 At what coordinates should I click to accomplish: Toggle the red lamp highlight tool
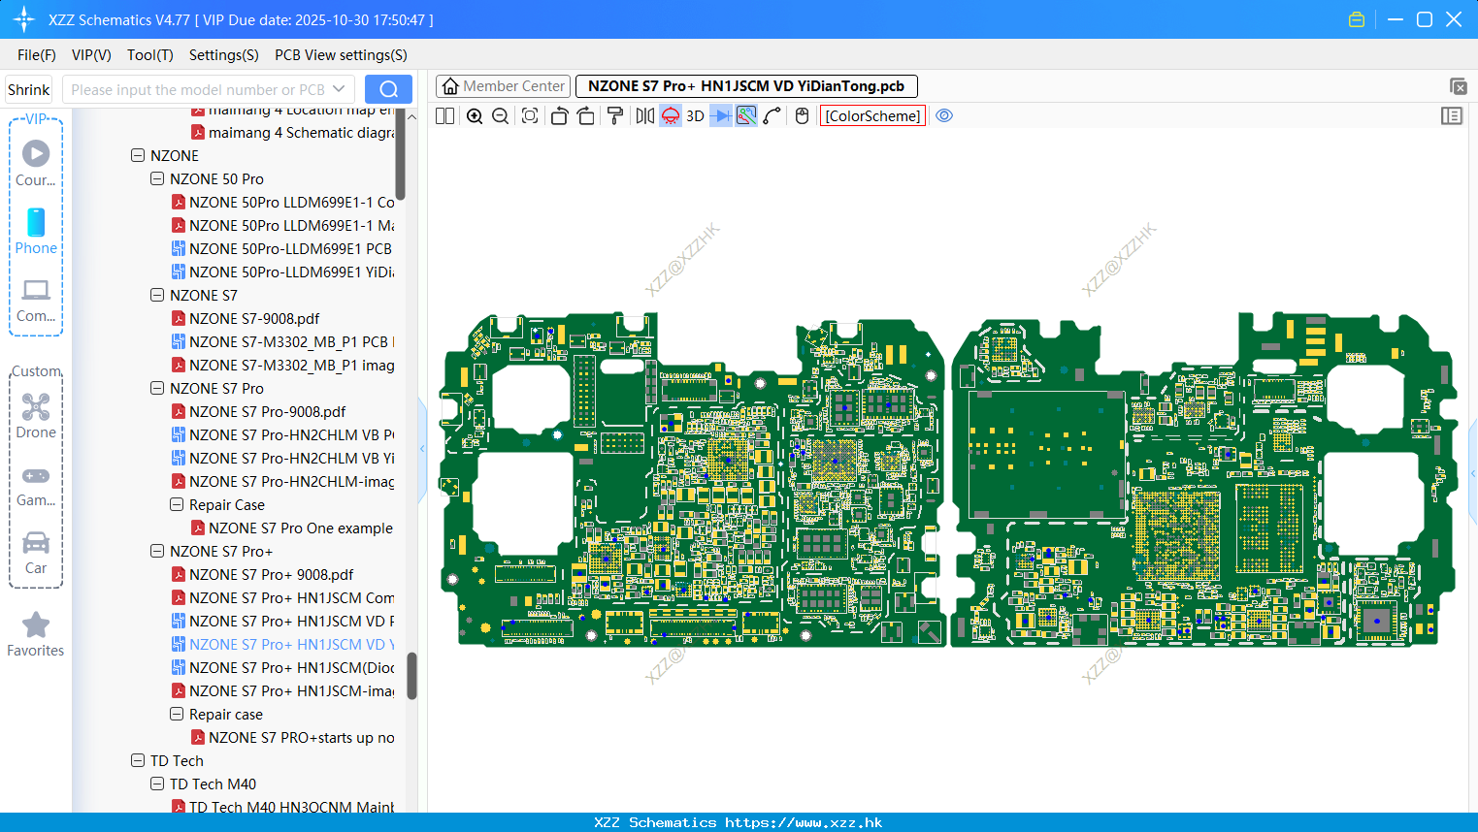click(x=671, y=115)
